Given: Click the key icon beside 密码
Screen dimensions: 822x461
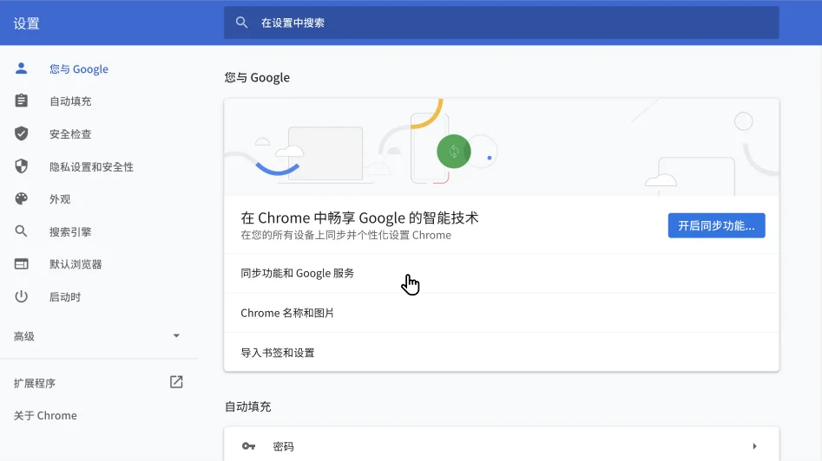Looking at the screenshot, I should click(248, 446).
